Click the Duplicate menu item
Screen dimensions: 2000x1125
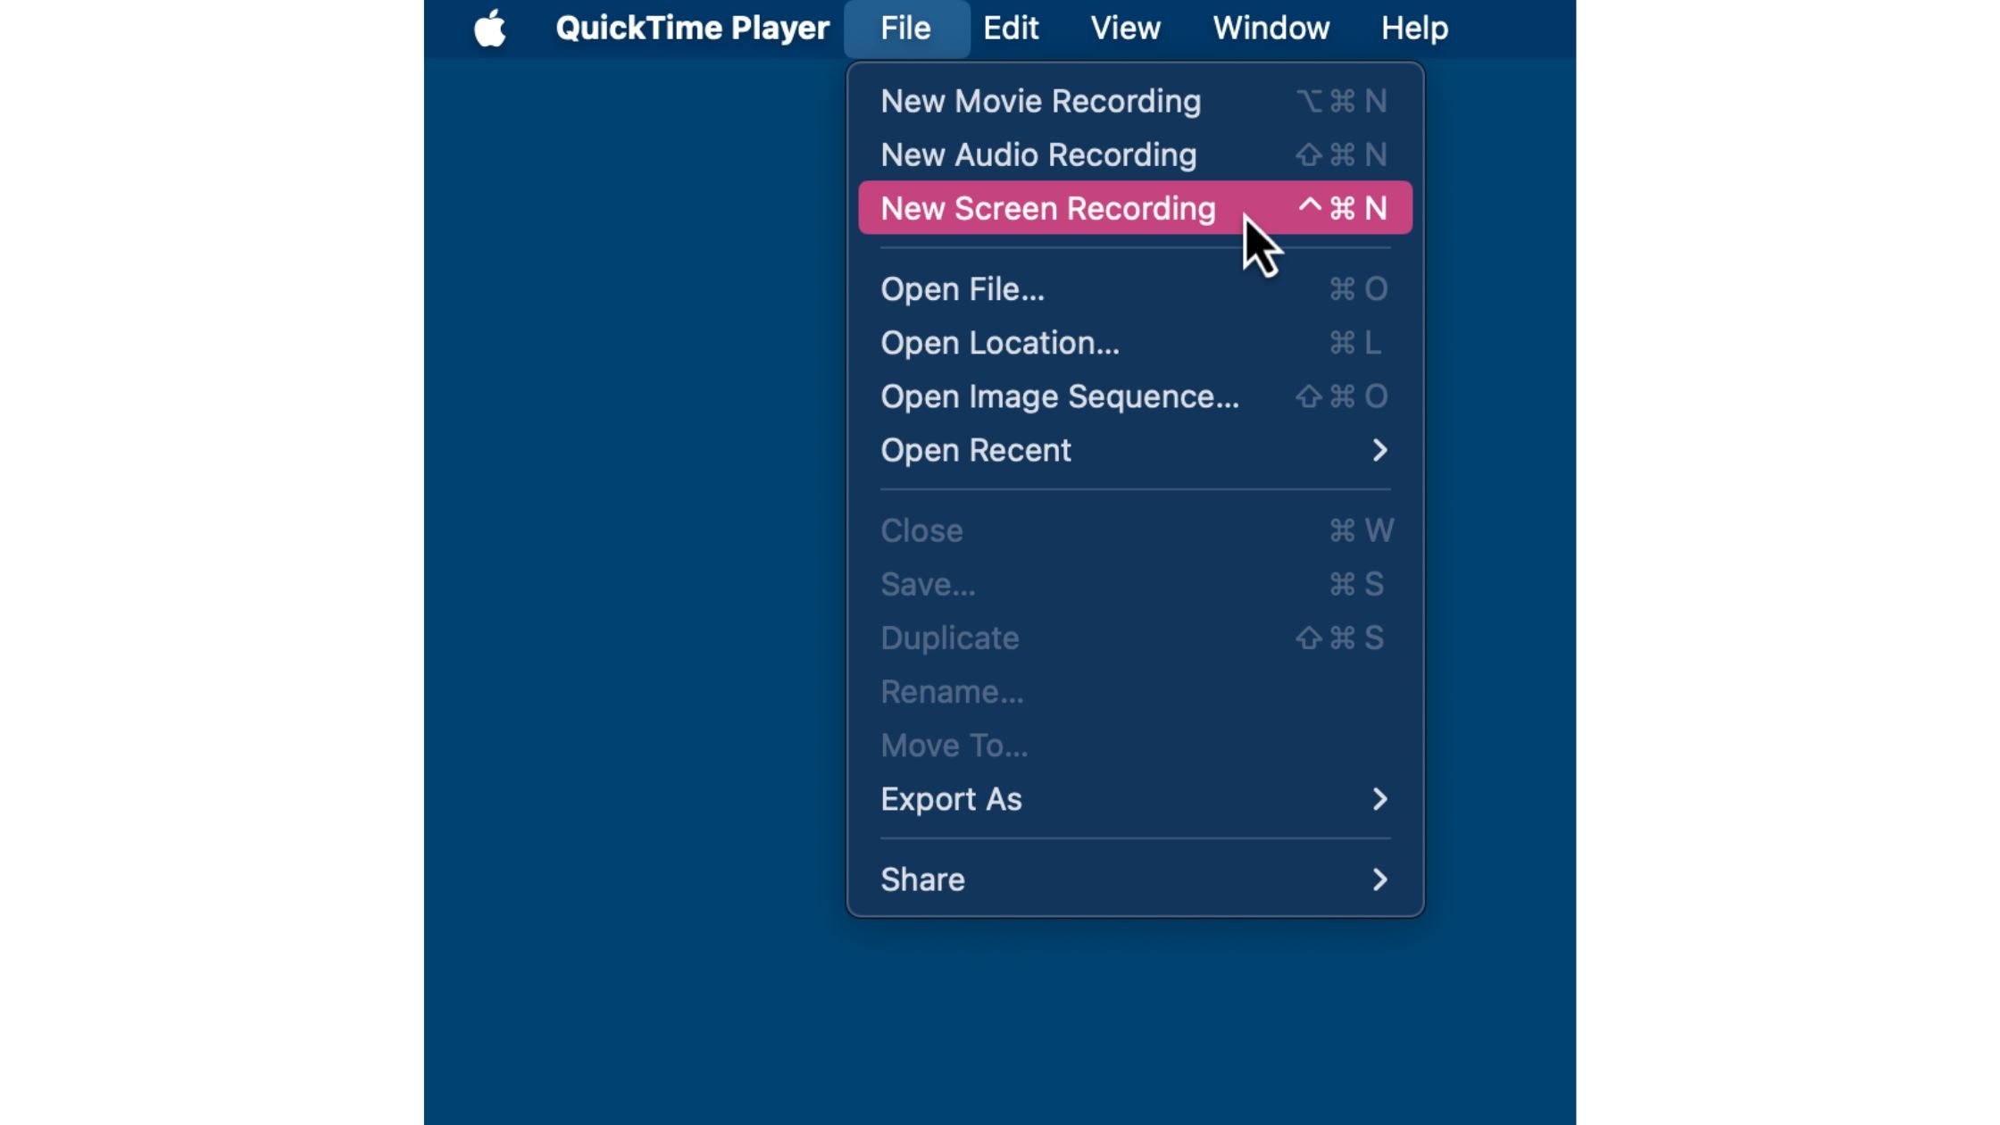[949, 636]
